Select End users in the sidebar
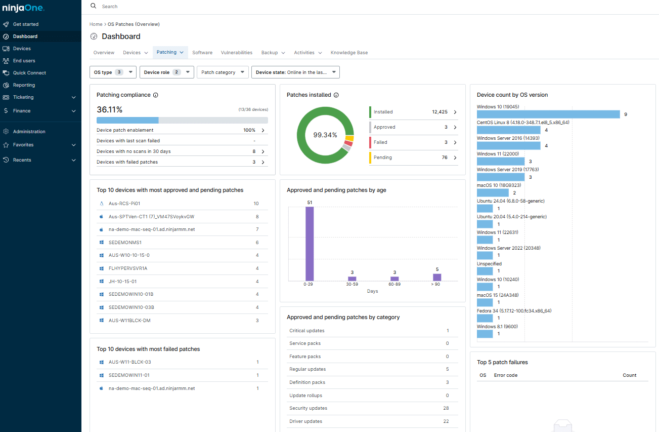The height and width of the screenshot is (432, 659). (x=23, y=60)
